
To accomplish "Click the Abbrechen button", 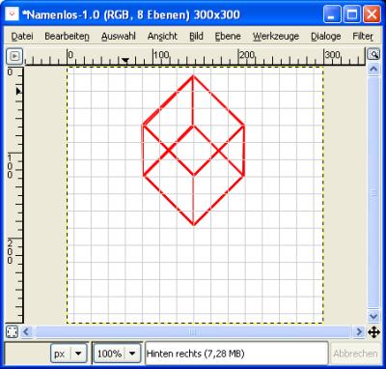I will 355,354.
